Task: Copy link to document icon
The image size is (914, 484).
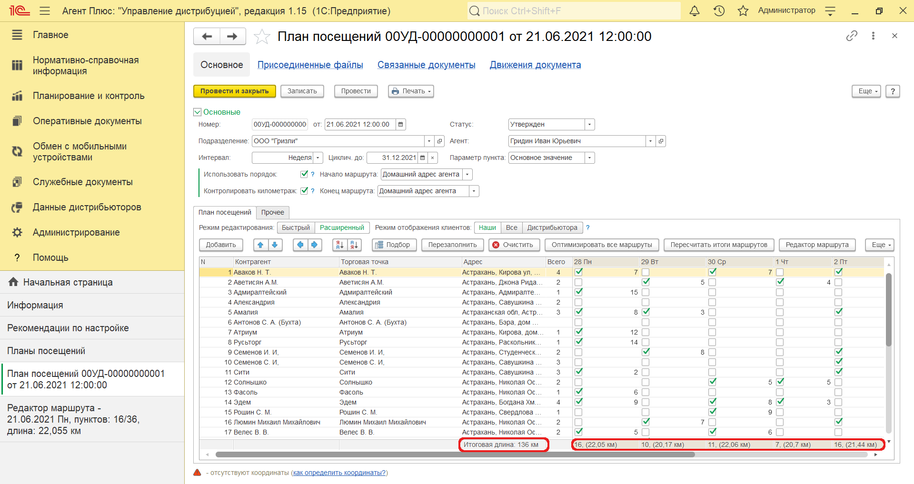Action: click(x=852, y=36)
